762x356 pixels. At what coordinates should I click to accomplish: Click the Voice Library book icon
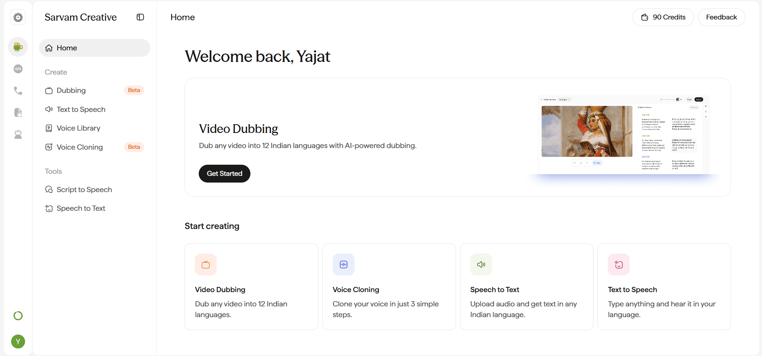[x=49, y=128]
